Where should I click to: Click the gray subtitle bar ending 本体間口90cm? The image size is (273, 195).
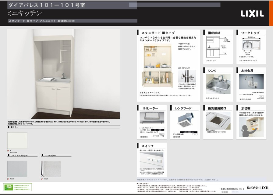click(73, 21)
